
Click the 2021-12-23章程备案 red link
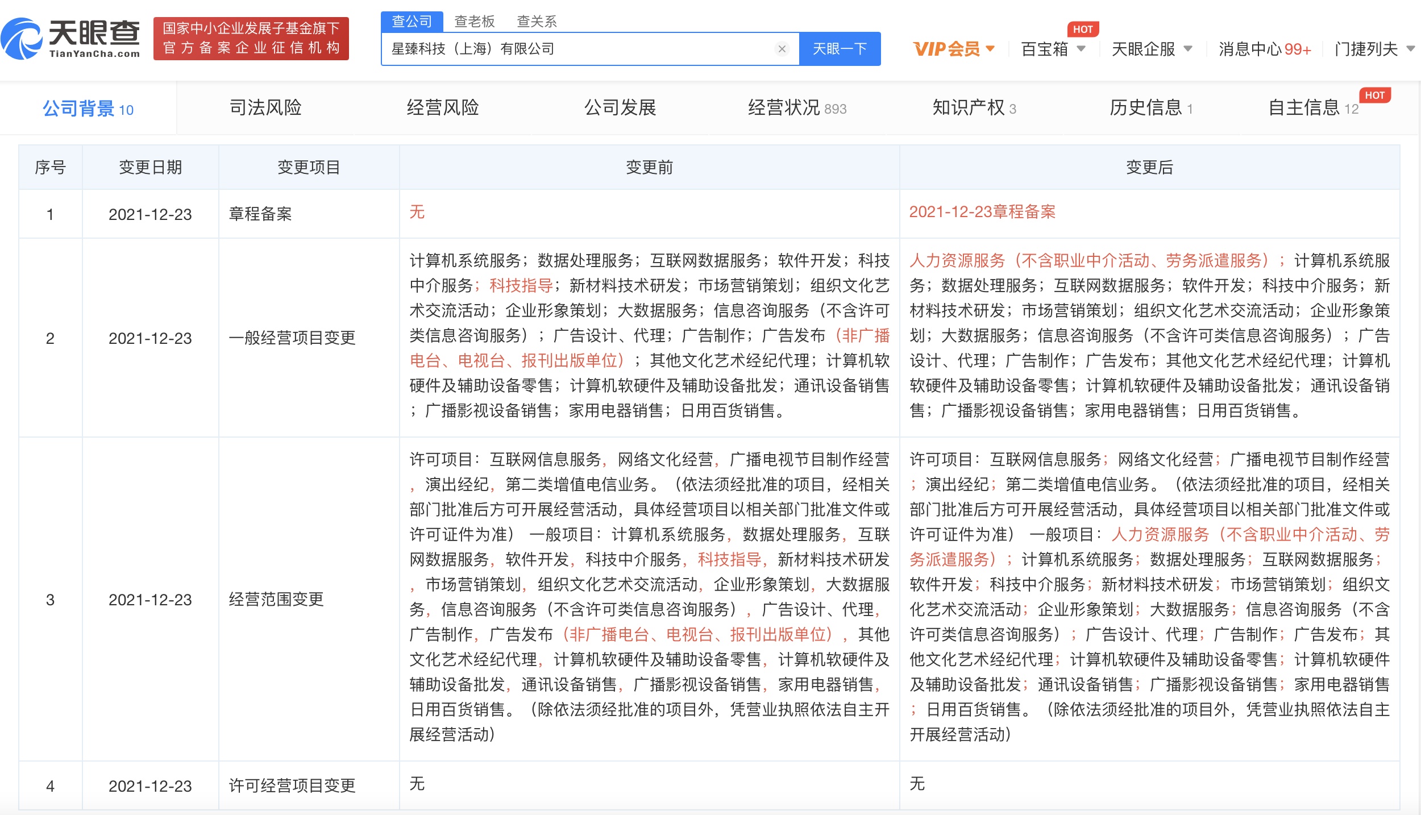pos(982,212)
